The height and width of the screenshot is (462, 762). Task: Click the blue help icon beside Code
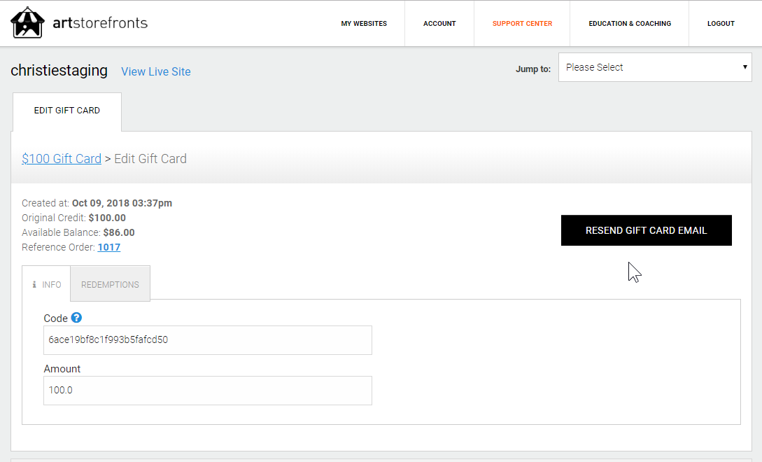pos(77,318)
